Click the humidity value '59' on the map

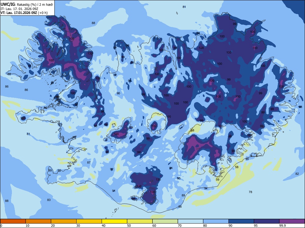click(217, 180)
